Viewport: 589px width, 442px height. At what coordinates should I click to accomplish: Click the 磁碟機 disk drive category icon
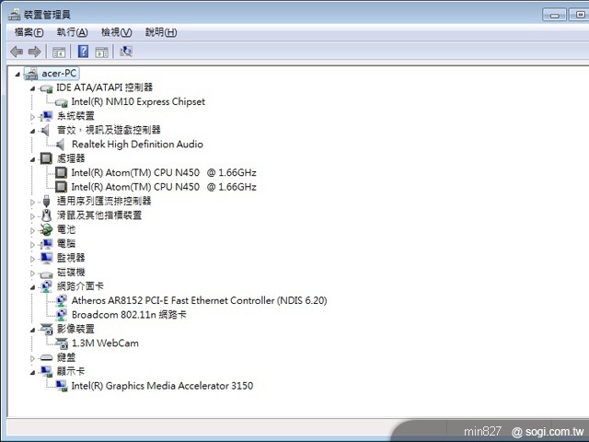(x=47, y=273)
